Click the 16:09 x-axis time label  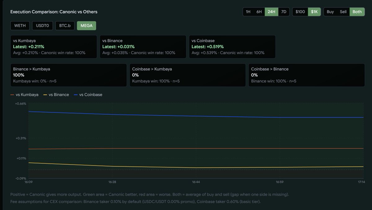(x=29, y=182)
